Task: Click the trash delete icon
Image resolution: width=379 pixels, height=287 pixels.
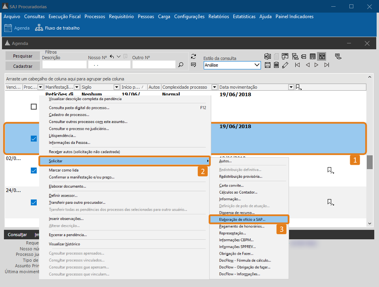Action: tap(276, 65)
